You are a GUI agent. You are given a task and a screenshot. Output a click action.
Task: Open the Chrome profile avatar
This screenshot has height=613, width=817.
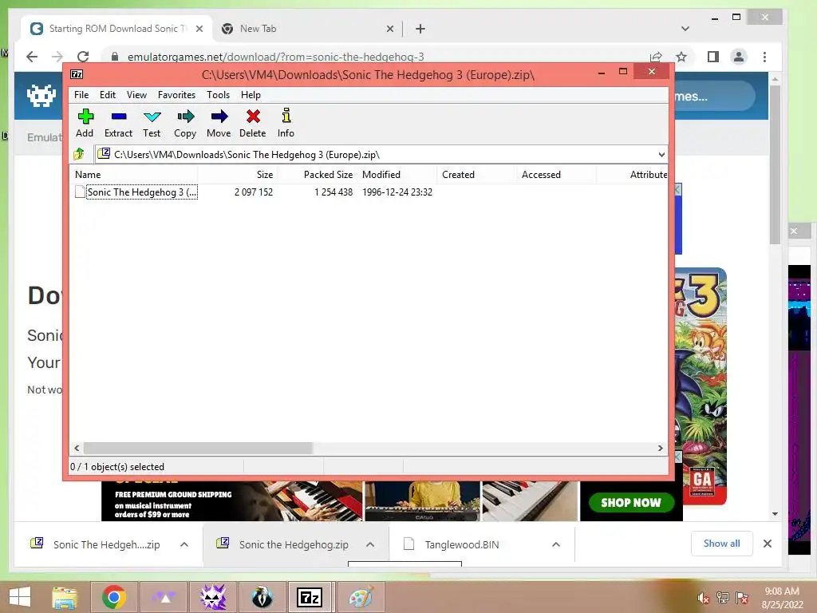pyautogui.click(x=739, y=57)
